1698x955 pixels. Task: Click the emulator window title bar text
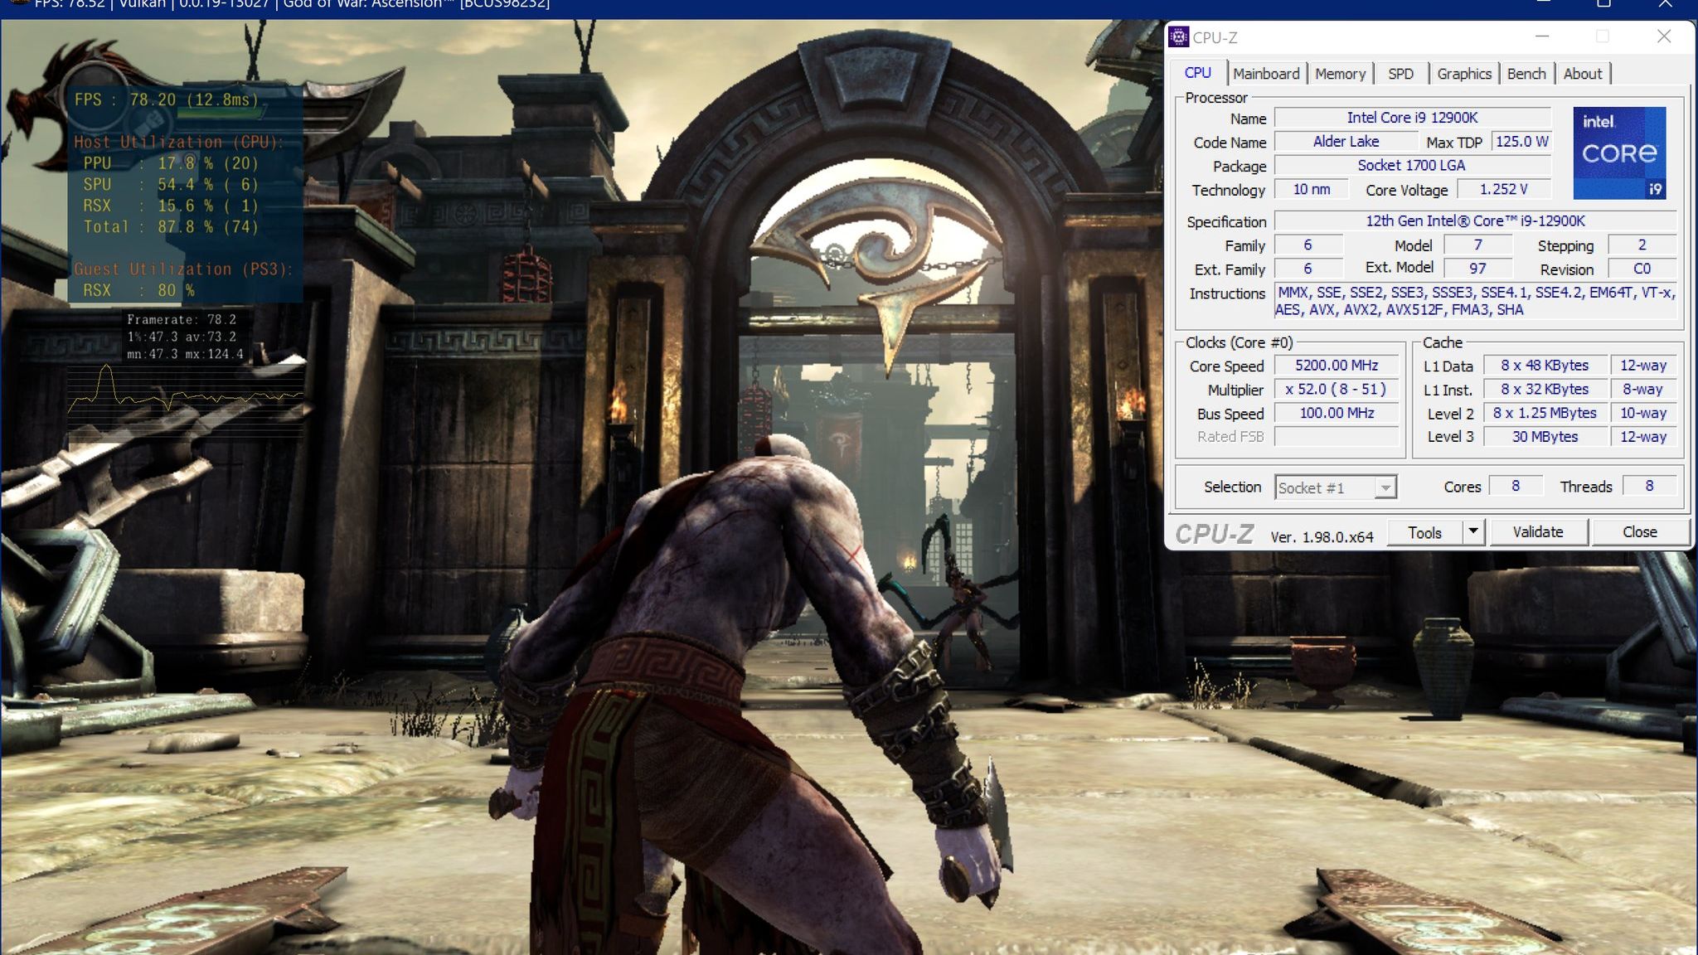pos(292,4)
